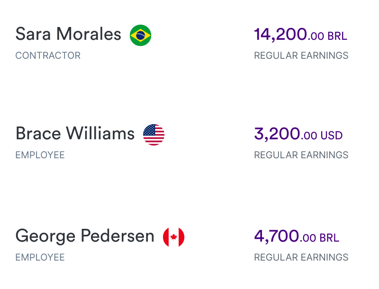This screenshot has width=379, height=289.
Task: Click the Canada flag icon beside George Pedersen
Action: (x=174, y=237)
